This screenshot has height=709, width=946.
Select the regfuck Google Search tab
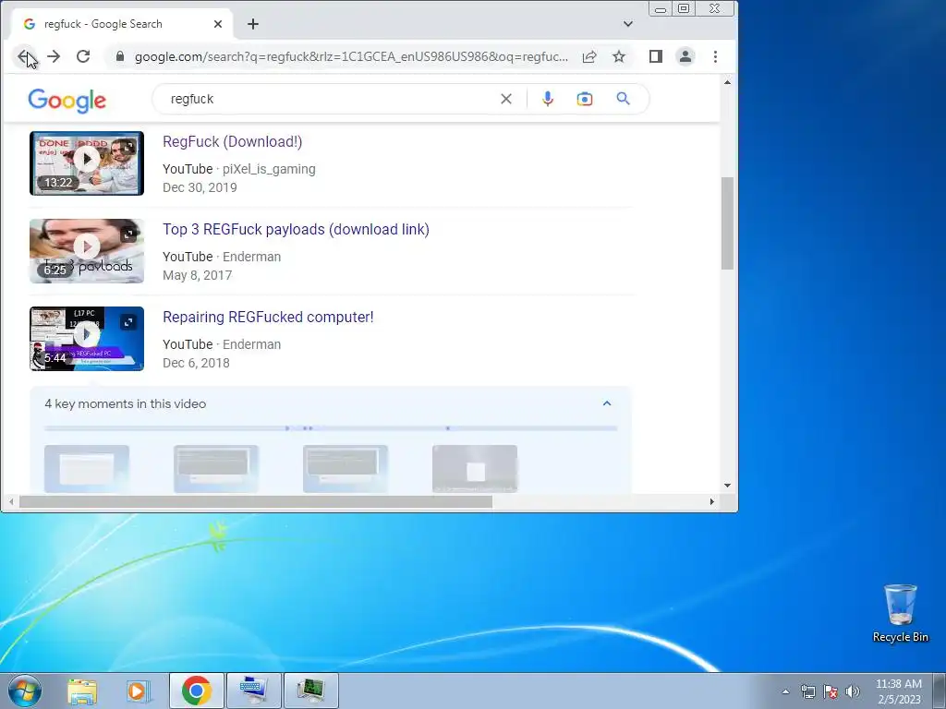pyautogui.click(x=121, y=24)
